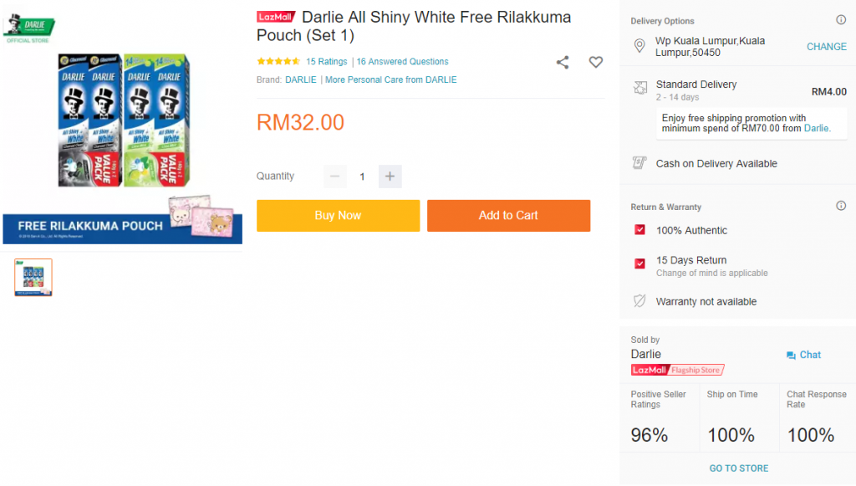This screenshot has width=856, height=486.
Task: Click CHANGE delivery location
Action: (826, 47)
